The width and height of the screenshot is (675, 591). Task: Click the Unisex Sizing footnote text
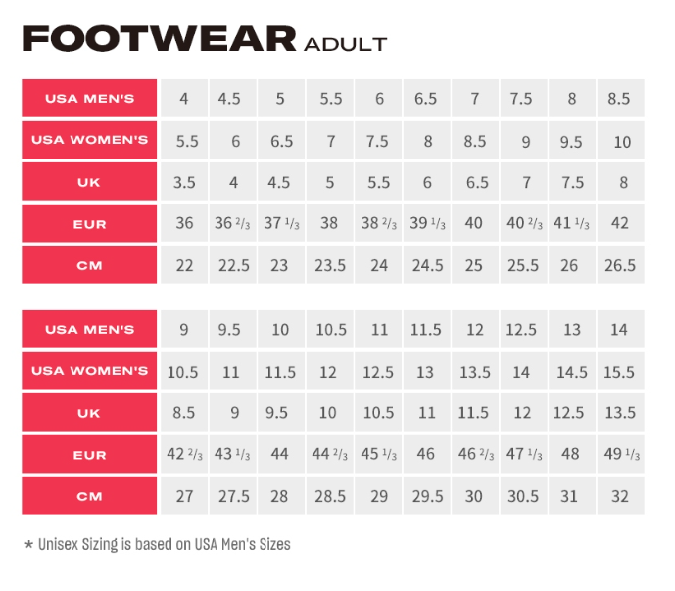pos(157,544)
